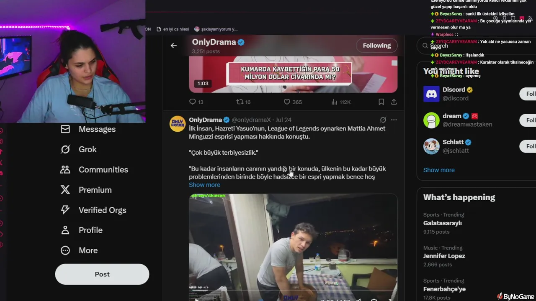Click the OnlyDrama profile avatar

click(x=178, y=124)
